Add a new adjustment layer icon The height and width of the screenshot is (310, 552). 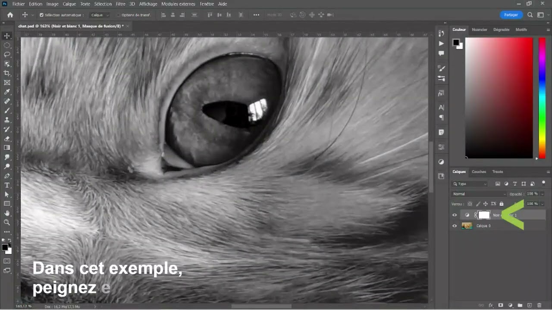point(511,305)
